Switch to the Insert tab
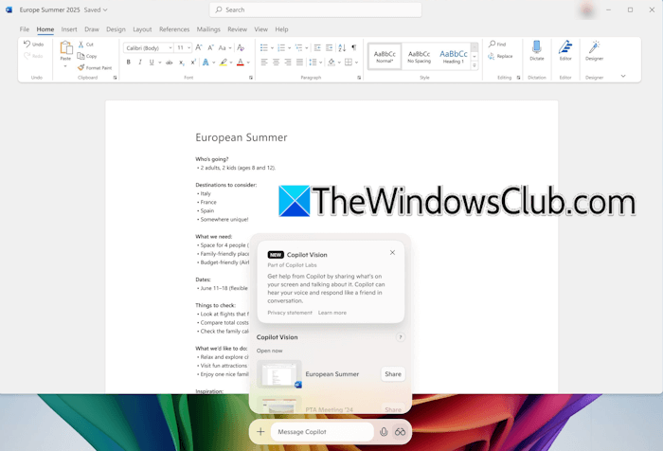Screen dimensions: 663x451 (x=69, y=29)
